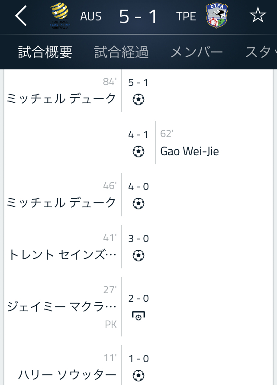This screenshot has height=385, width=277.
Task: Select ミッチェル デューク at 46 minutes
Action: click(x=61, y=202)
